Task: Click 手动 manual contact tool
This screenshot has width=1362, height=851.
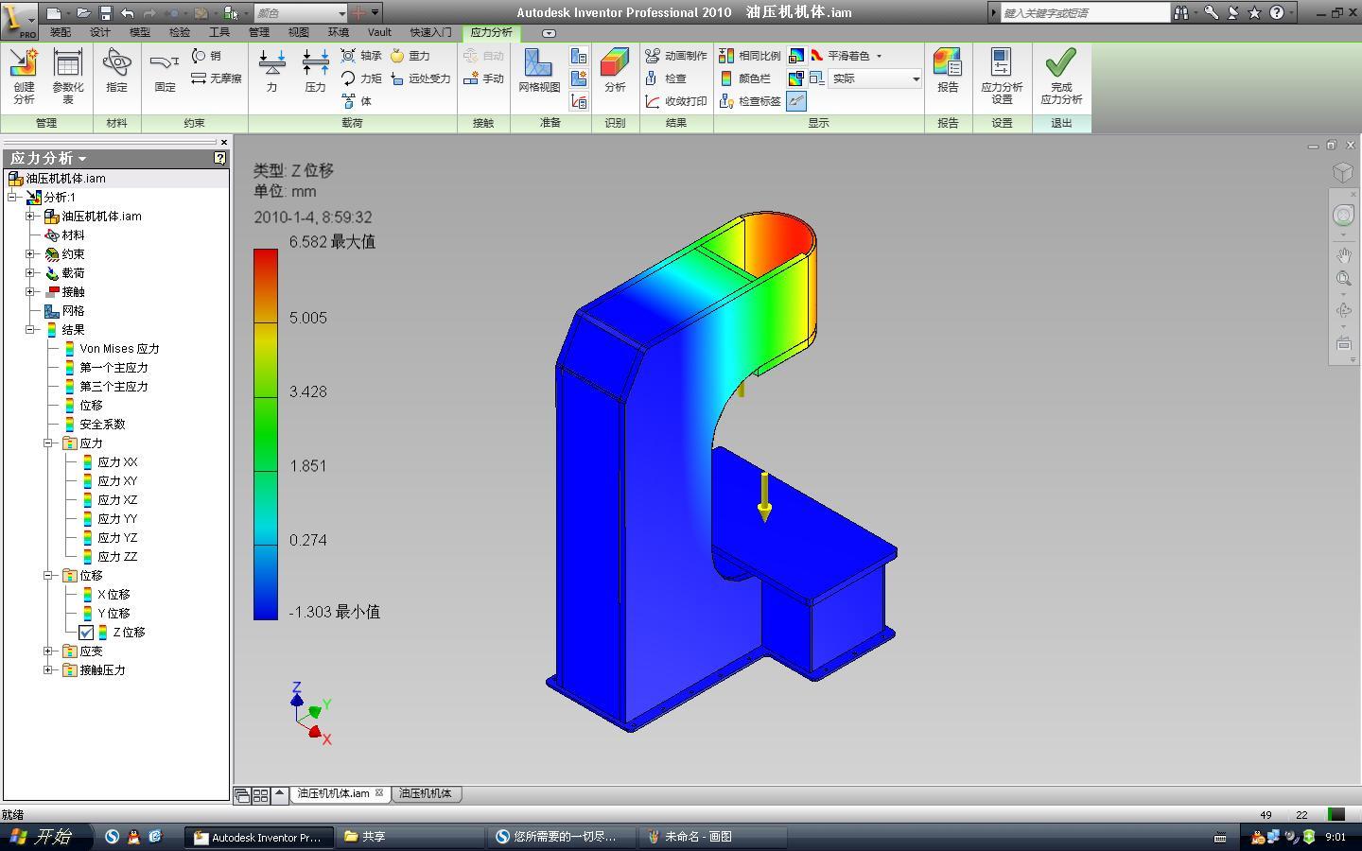Action: click(483, 78)
